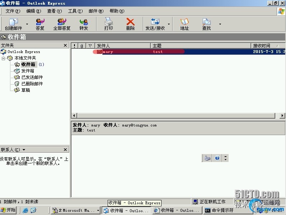Select the 草稿 folder
Viewport: 286px width, 215px height.
click(x=25, y=90)
